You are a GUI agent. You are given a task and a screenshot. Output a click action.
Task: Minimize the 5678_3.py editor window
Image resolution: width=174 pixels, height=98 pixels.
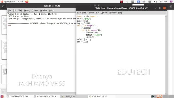click(155, 8)
